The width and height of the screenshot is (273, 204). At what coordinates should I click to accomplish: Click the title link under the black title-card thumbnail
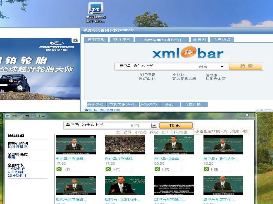click(170, 200)
